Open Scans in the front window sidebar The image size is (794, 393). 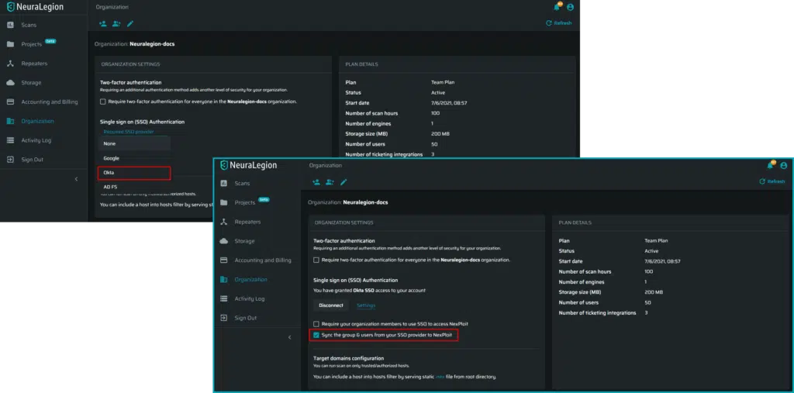click(242, 184)
